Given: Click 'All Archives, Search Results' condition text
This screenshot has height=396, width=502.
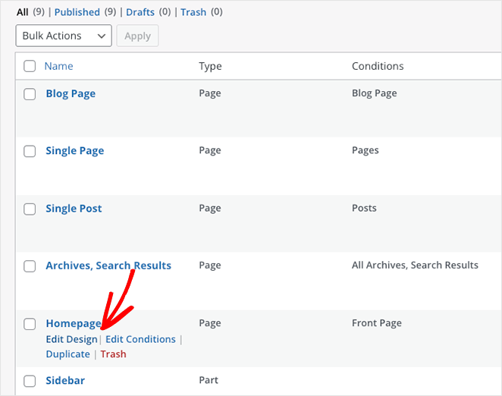Looking at the screenshot, I should (x=415, y=266).
